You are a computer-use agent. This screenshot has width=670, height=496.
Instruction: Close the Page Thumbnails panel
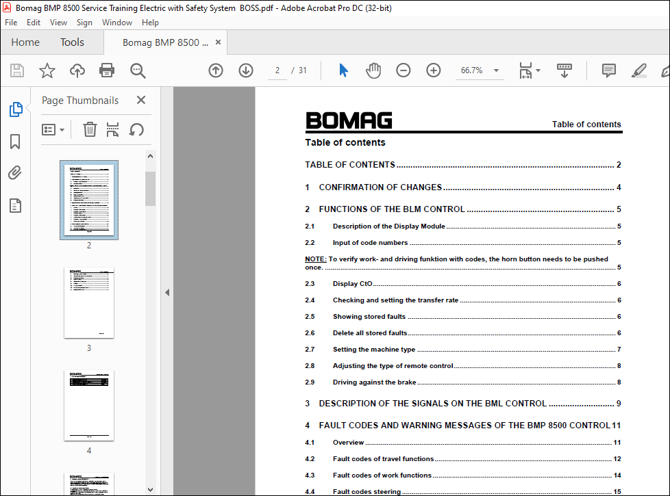[x=141, y=100]
